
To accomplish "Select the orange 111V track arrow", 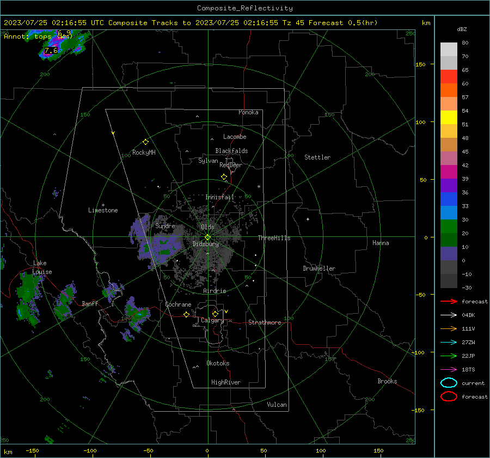I will [449, 328].
